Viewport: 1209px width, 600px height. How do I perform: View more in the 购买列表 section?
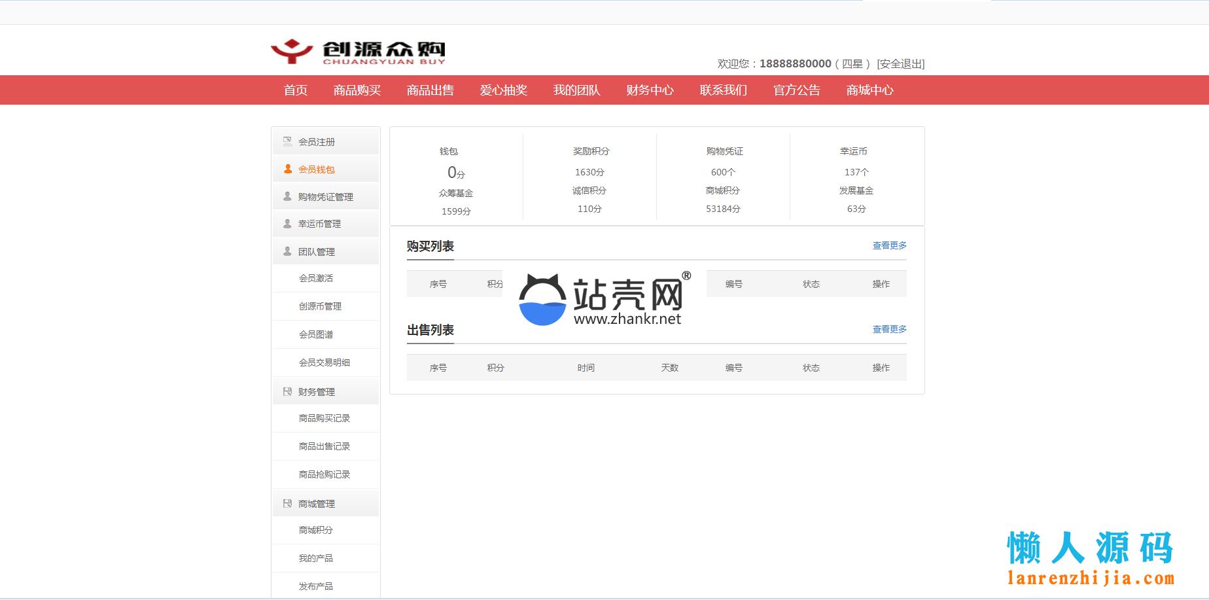(x=889, y=245)
